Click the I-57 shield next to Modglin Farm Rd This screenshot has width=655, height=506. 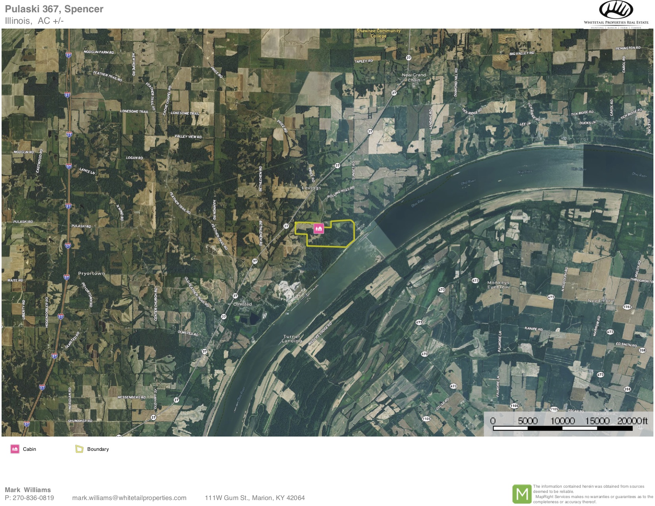pyautogui.click(x=68, y=55)
